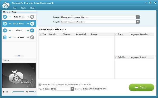Screen dimensions: 158x98
Task: Open the File menu
Action: click(x=15, y=8)
